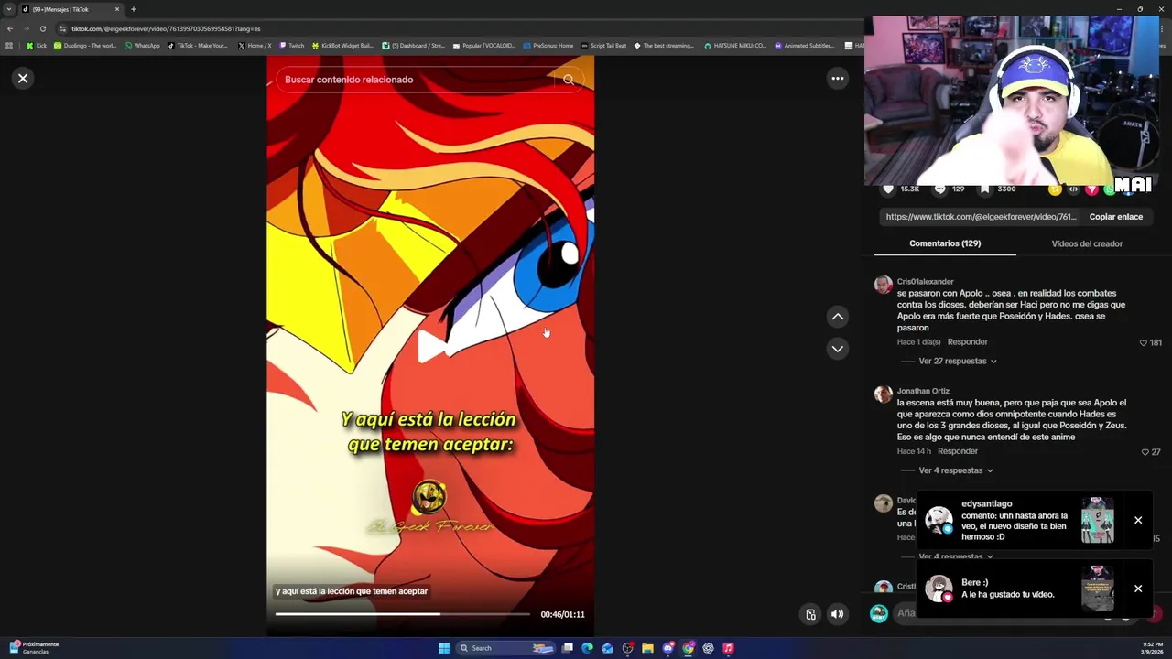This screenshot has width=1172, height=659.
Task: Go to previous video with up arrow
Action: click(837, 317)
